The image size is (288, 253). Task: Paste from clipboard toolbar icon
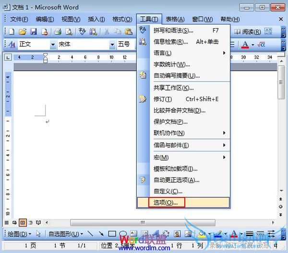coord(128,32)
